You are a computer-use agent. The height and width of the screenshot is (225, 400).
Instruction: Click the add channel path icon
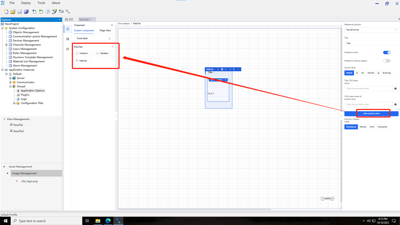pos(54,12)
